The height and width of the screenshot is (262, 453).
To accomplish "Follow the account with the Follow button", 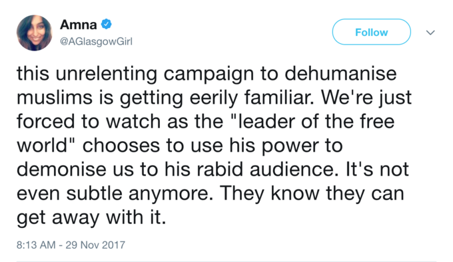I will (x=372, y=32).
